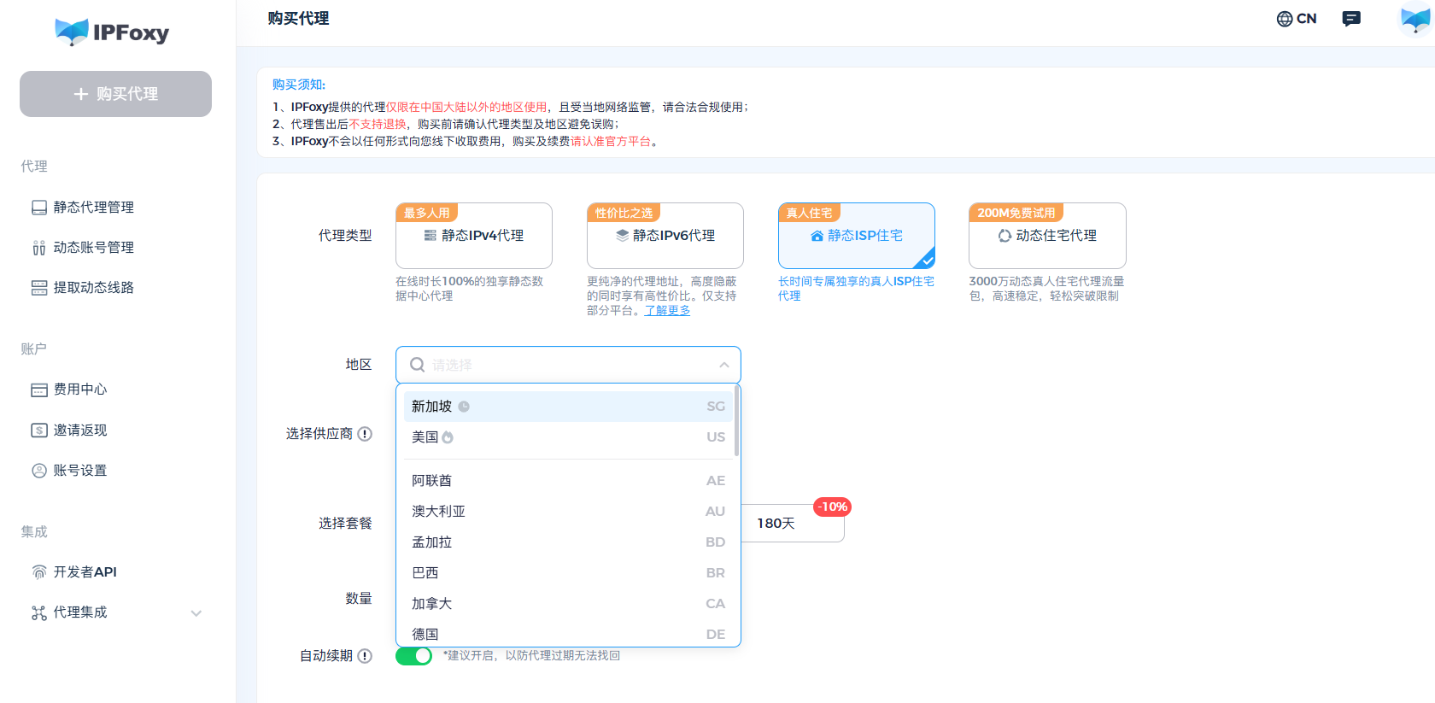Viewport: 1435px width, 703px height.
Task: Open 费用中心 in sidebar
Action: click(x=80, y=390)
